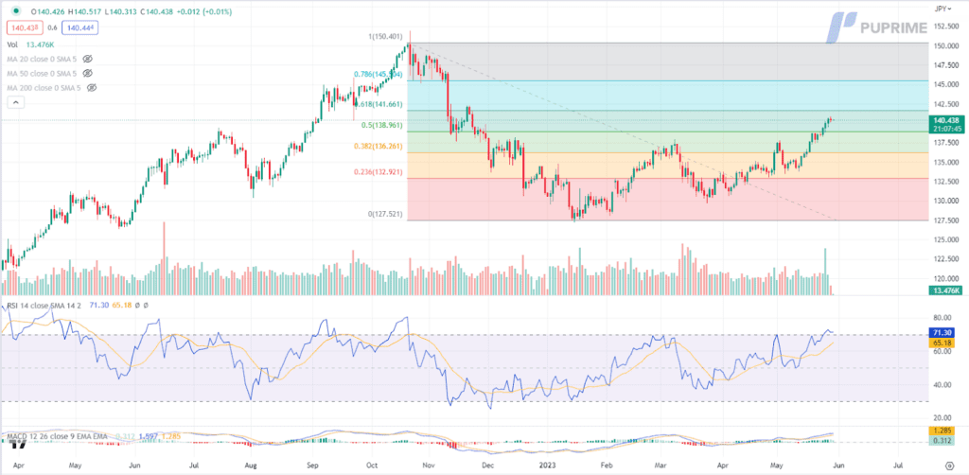The width and height of the screenshot is (969, 475).
Task: Click the Fibonacci 1(150.401) level label
Action: [x=386, y=37]
